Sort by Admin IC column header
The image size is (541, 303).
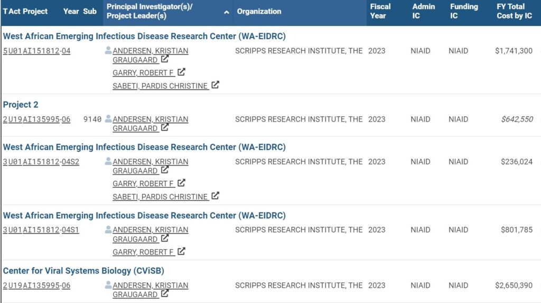point(423,11)
